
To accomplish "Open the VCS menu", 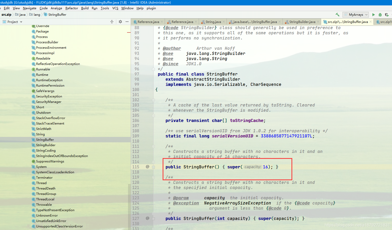I will [115, 8].
